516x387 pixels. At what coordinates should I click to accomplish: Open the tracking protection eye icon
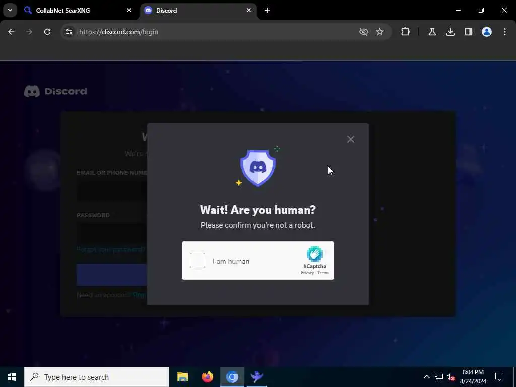pyautogui.click(x=364, y=32)
